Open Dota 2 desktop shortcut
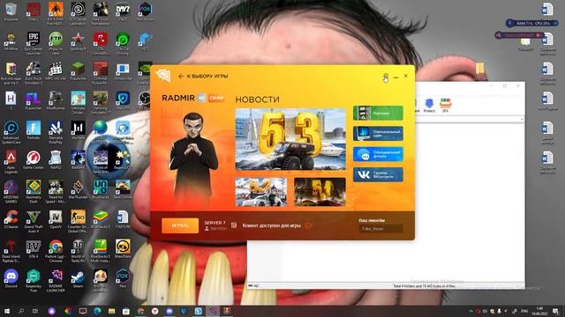 click(x=34, y=11)
